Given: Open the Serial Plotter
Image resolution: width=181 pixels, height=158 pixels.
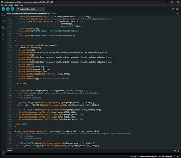Looking at the screenshot, I should 173,9.
